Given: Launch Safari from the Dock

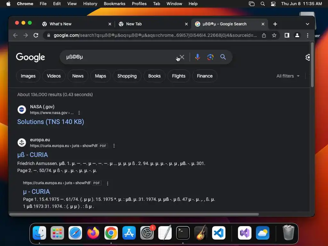Looking at the screenshot, I should [x=75, y=233].
